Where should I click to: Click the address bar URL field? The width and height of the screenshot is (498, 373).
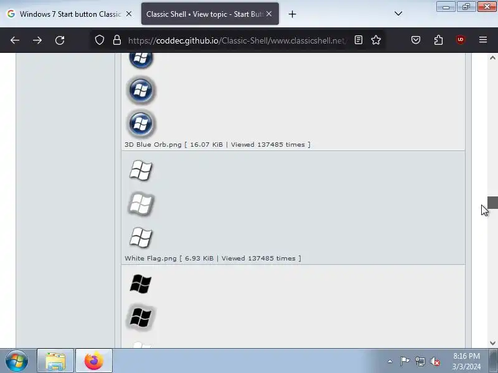click(x=238, y=40)
